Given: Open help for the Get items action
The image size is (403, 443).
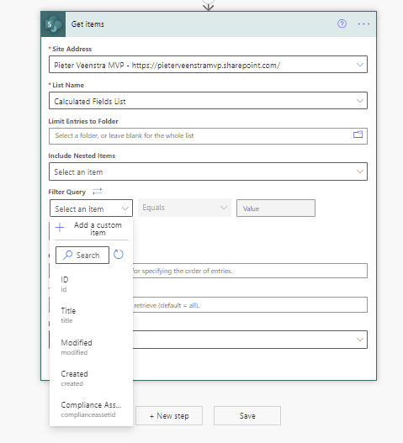Looking at the screenshot, I should (x=342, y=24).
